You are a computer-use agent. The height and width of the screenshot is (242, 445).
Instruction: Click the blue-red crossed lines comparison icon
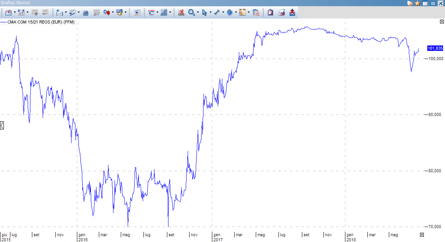[137, 12]
